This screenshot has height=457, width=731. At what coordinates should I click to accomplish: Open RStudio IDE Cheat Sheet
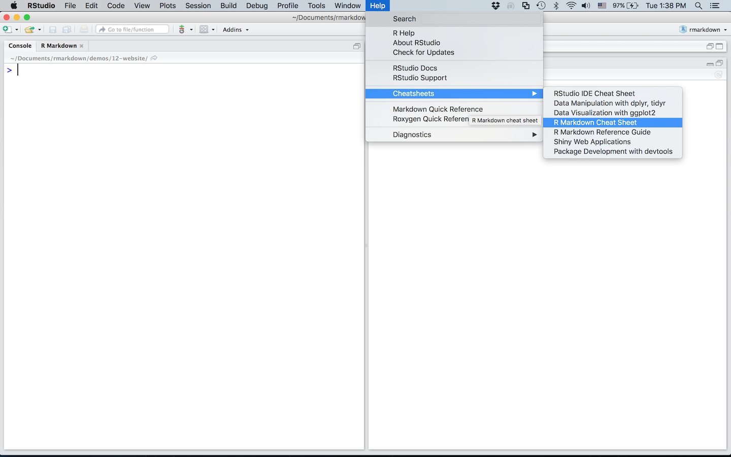[x=613, y=93]
